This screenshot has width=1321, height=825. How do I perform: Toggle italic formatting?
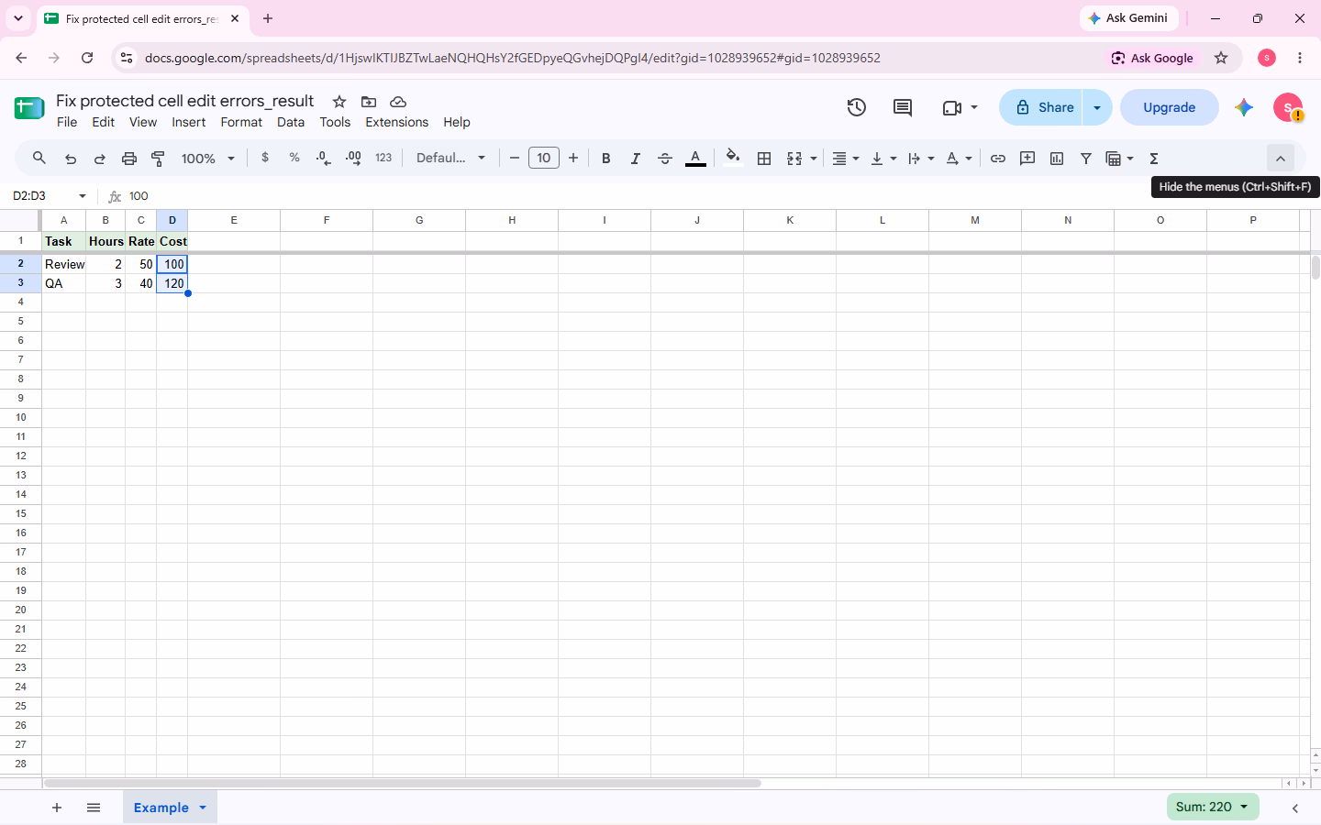(635, 159)
